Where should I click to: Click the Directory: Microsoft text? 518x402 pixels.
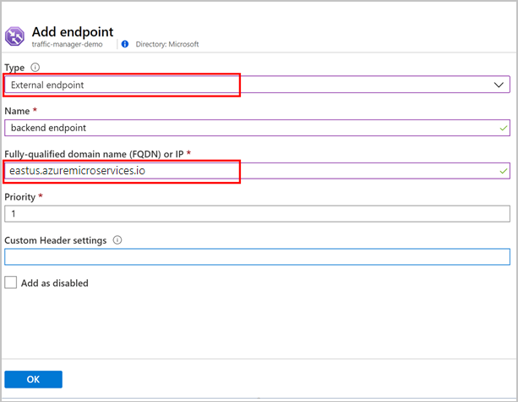pos(168,44)
